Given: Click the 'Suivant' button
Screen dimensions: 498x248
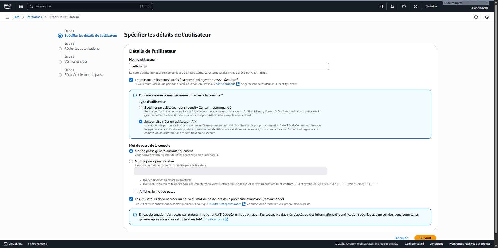Looking at the screenshot, I should 425,238.
